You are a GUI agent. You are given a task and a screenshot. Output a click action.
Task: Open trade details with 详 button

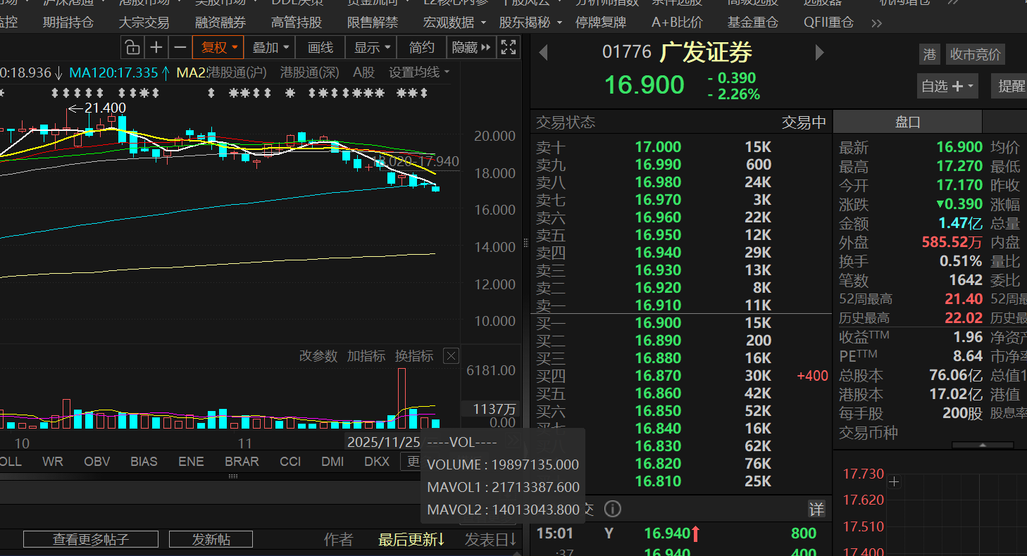click(816, 509)
